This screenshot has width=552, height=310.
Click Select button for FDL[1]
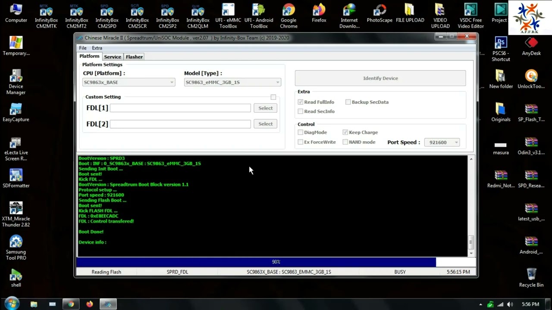coord(266,108)
